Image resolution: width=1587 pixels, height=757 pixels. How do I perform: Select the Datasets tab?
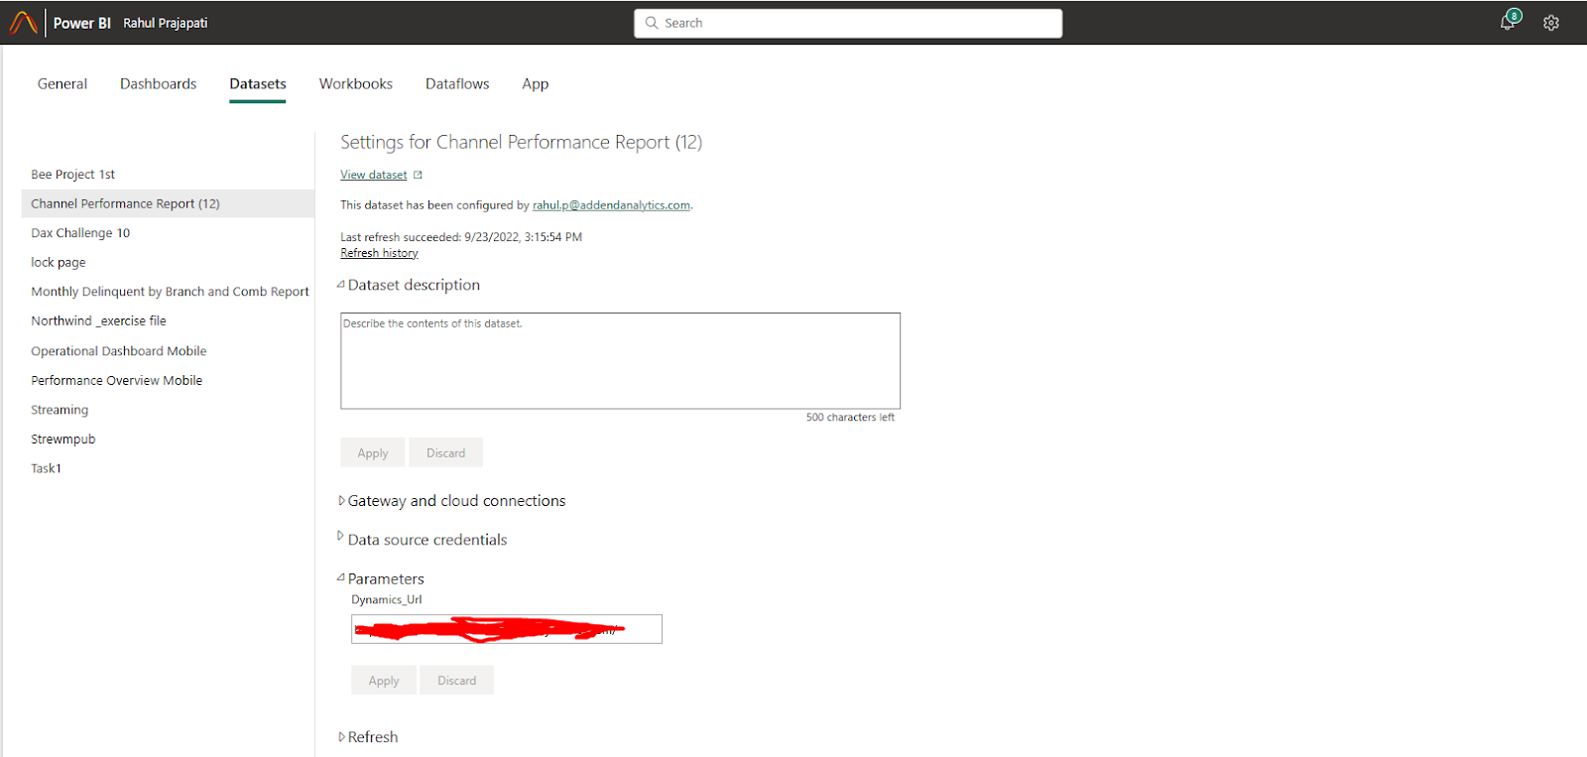click(258, 84)
